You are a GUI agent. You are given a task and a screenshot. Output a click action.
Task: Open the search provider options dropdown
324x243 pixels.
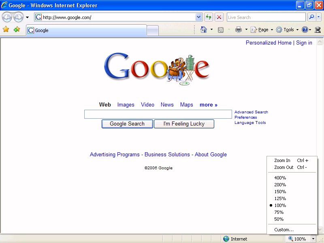coord(319,17)
